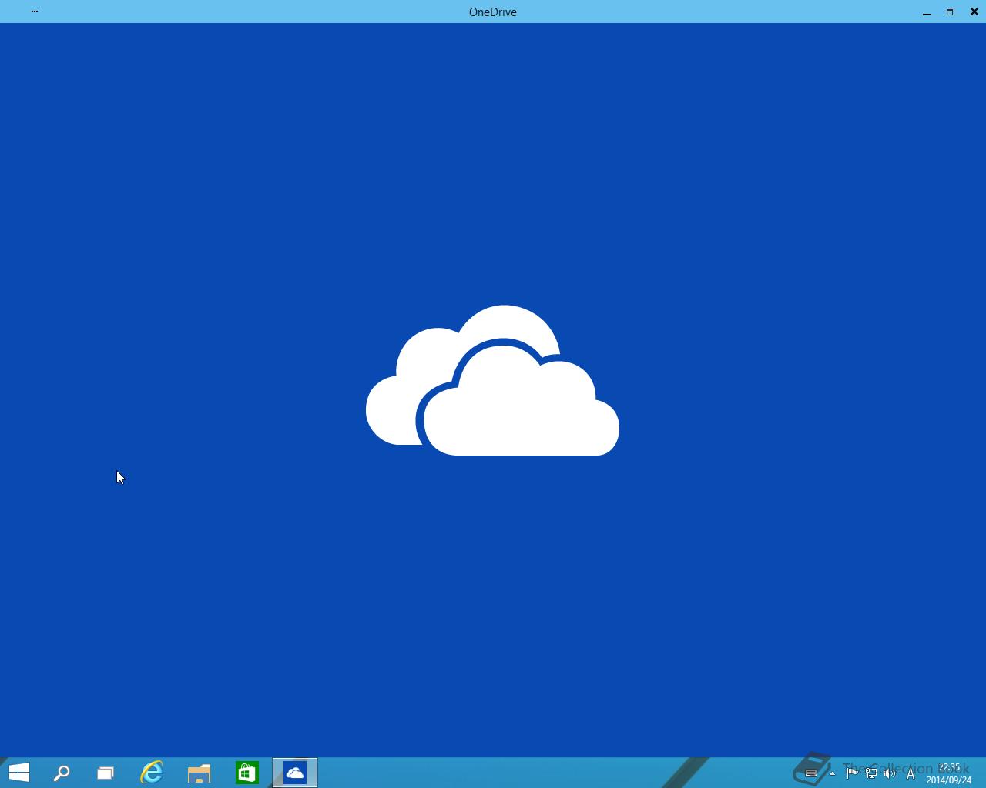986x788 pixels.
Task: Restore down the OneDrive window
Action: point(951,12)
